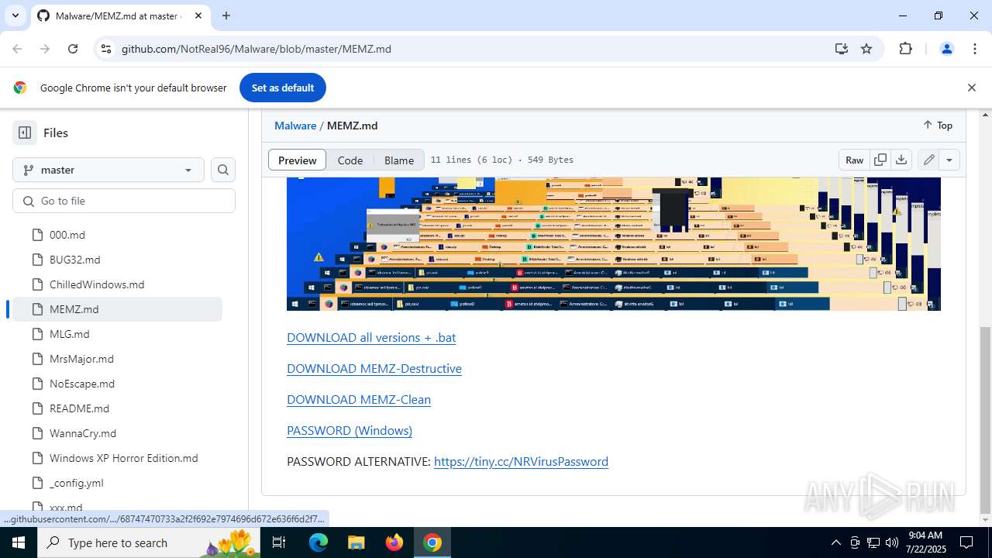The image size is (992, 558).
Task: Select 000.md in file tree
Action: [118, 235]
